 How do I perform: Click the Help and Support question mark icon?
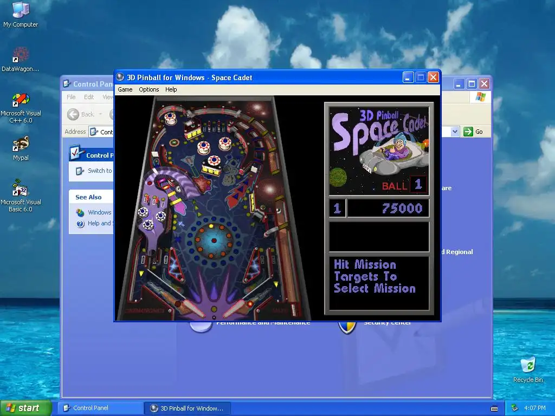click(80, 224)
